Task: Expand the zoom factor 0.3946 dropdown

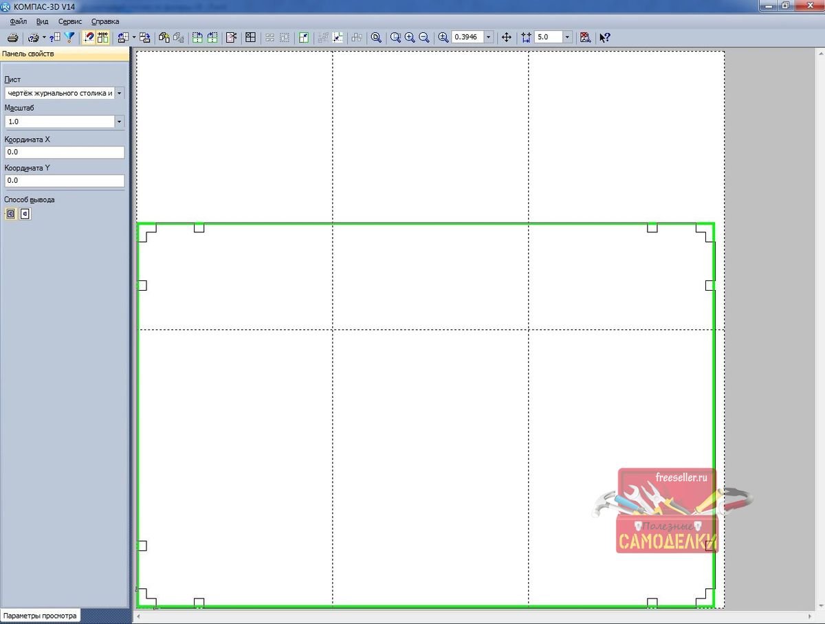Action: tap(489, 38)
